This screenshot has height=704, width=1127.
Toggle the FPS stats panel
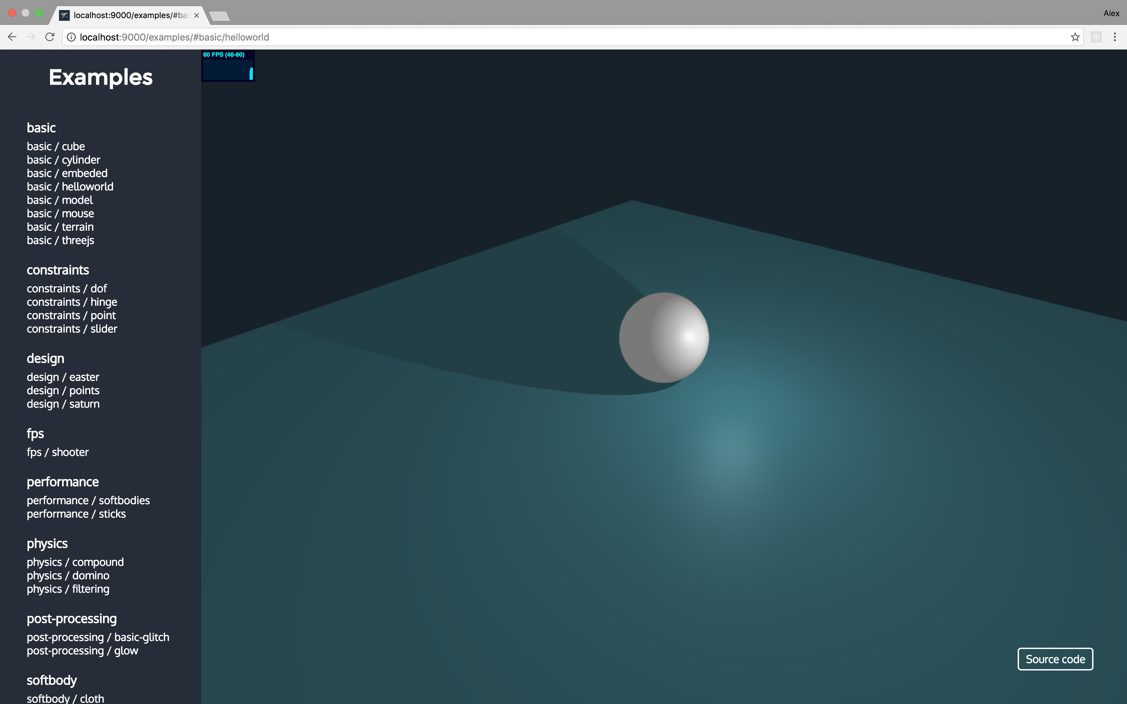(x=228, y=66)
